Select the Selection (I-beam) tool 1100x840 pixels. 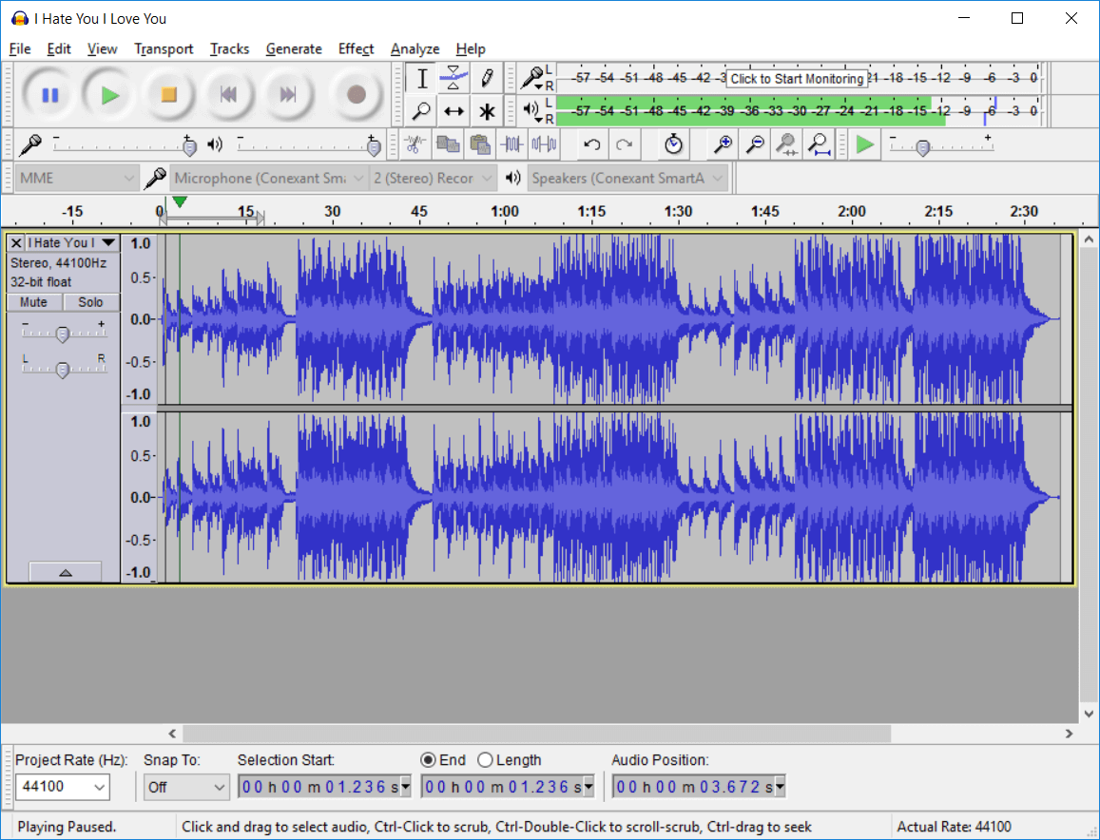(421, 79)
